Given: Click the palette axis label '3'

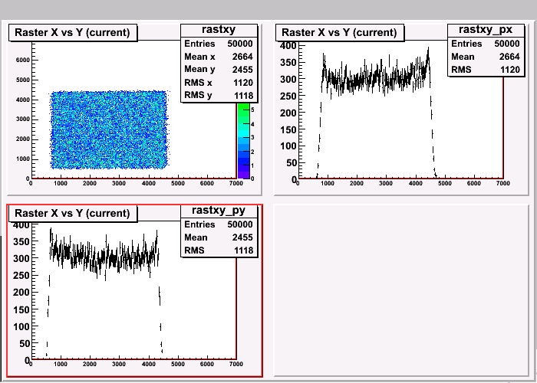Looking at the screenshot, I should (252, 137).
